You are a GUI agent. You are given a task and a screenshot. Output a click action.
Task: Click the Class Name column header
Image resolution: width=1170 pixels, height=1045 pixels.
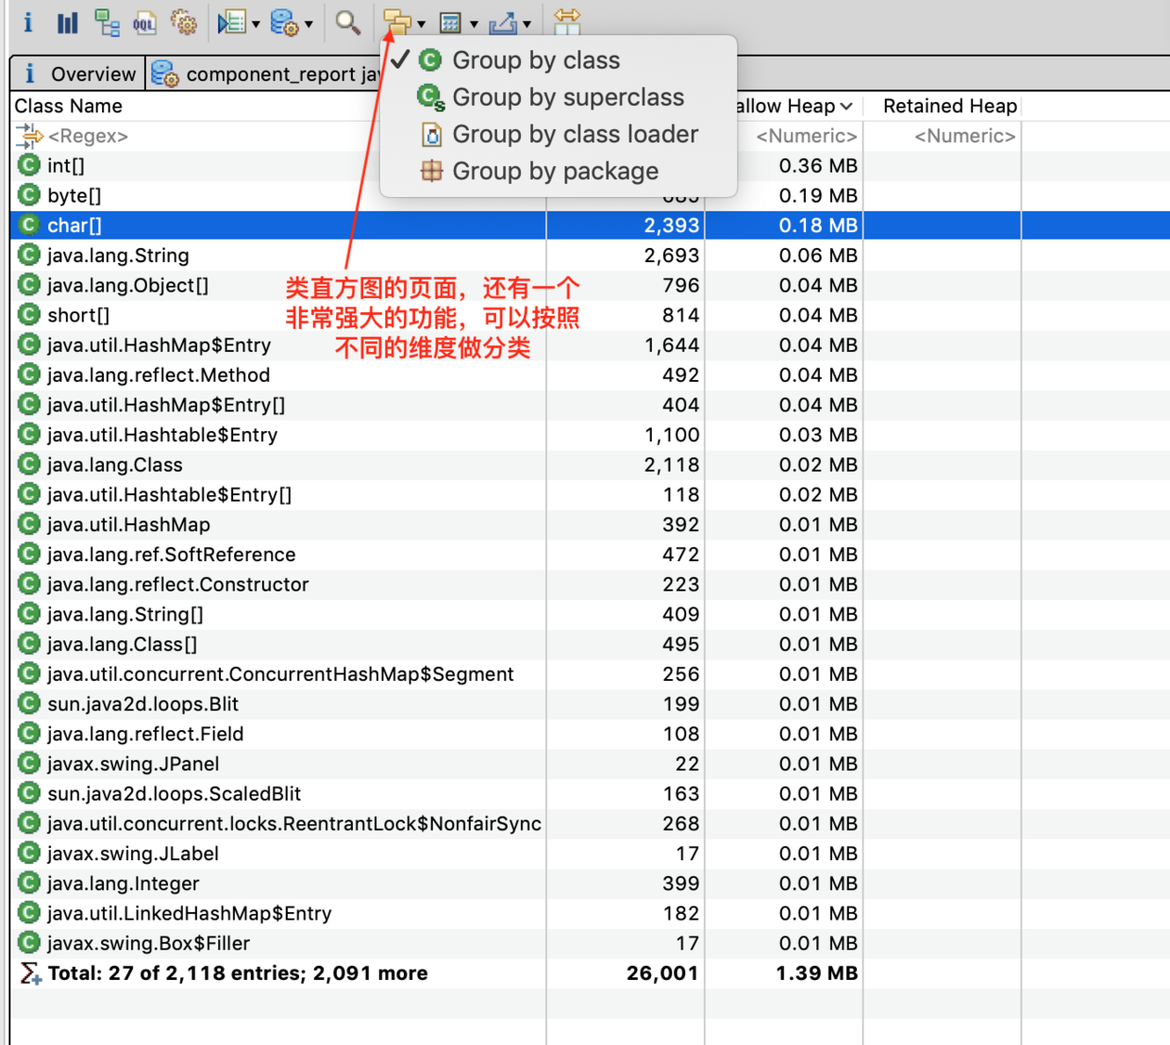[x=69, y=106]
